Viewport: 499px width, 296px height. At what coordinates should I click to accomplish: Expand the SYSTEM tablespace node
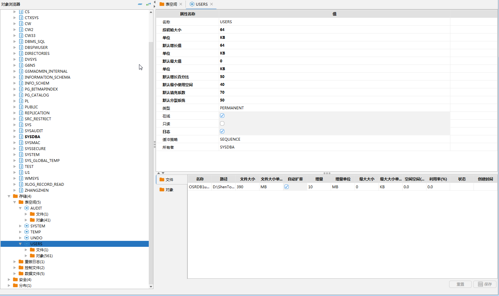(20, 226)
